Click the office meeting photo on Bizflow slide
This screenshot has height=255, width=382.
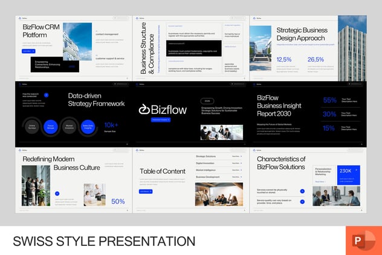click(222, 132)
